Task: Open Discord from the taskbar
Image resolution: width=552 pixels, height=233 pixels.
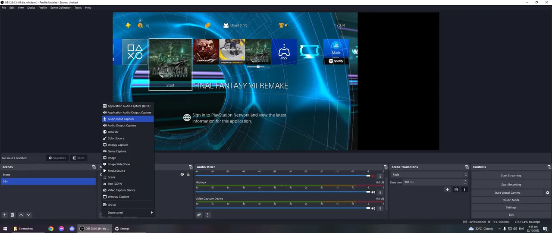Action: 72,229
